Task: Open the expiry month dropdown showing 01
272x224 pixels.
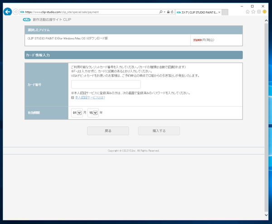Action: click(x=77, y=113)
